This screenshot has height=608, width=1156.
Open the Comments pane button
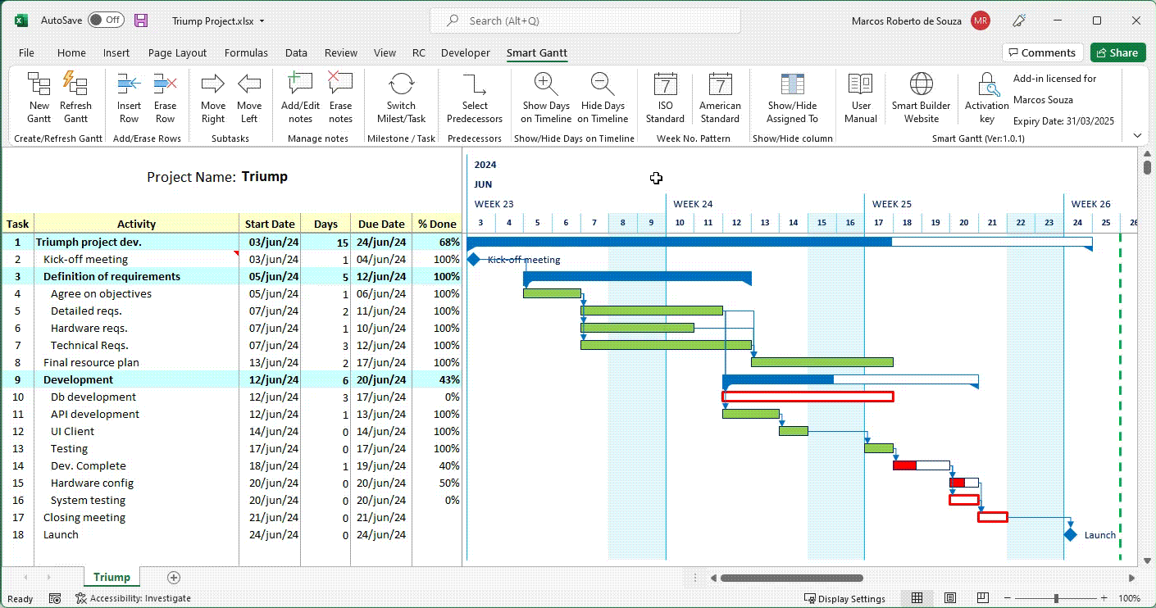click(x=1042, y=53)
